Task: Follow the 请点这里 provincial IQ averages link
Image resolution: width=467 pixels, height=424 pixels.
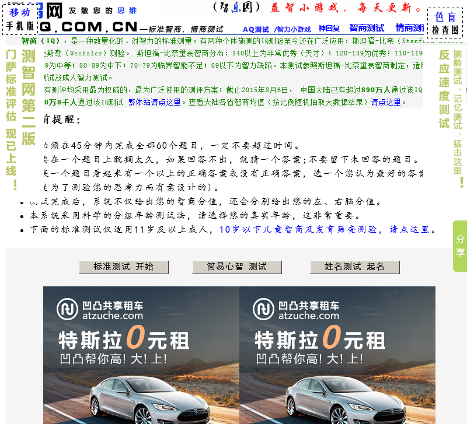Action: click(386, 103)
